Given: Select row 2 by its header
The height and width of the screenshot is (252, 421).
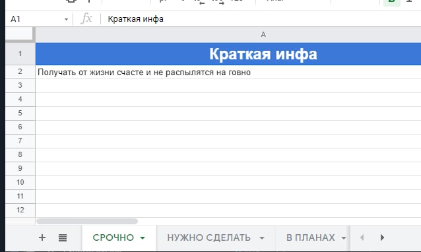Looking at the screenshot, I should tap(20, 72).
